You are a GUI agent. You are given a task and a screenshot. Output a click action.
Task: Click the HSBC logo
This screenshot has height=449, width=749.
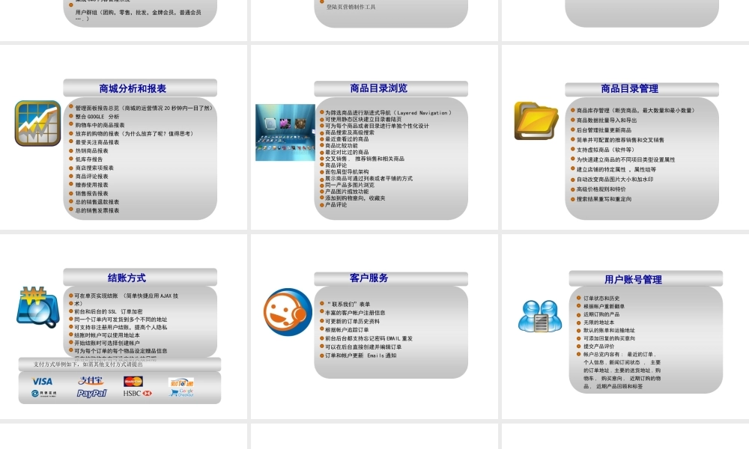click(138, 393)
